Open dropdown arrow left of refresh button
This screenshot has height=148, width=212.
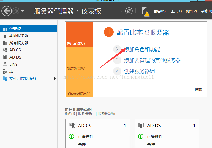click(x=122, y=11)
